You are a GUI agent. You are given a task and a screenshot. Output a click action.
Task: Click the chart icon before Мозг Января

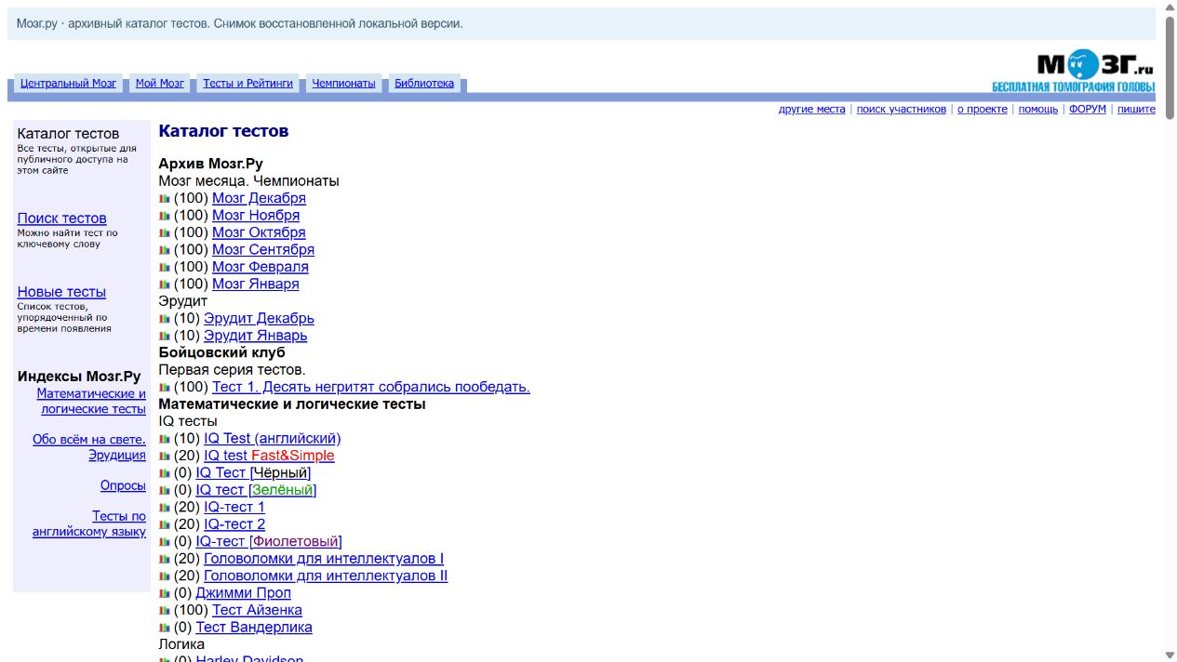(x=165, y=285)
